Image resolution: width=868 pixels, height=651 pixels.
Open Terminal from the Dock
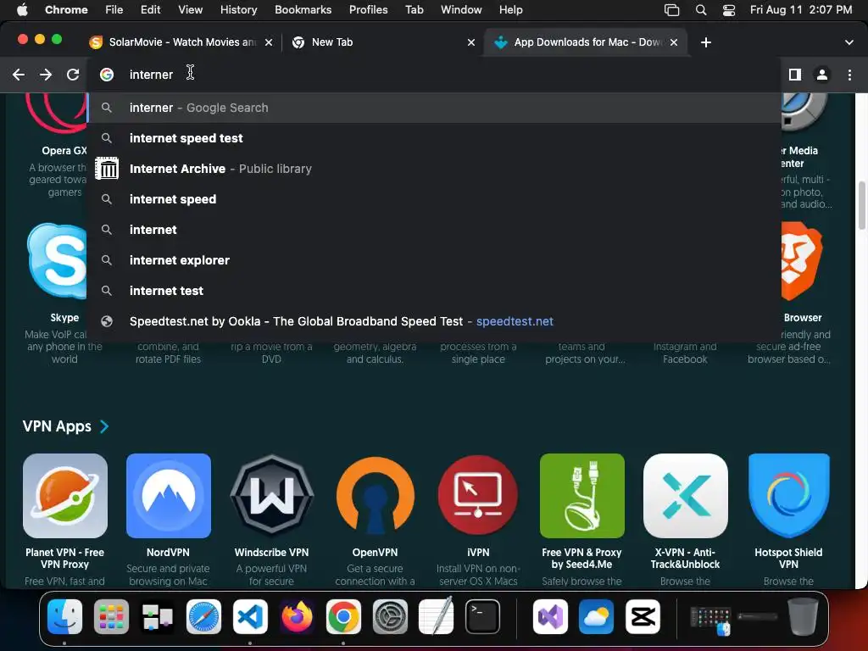[x=482, y=616]
